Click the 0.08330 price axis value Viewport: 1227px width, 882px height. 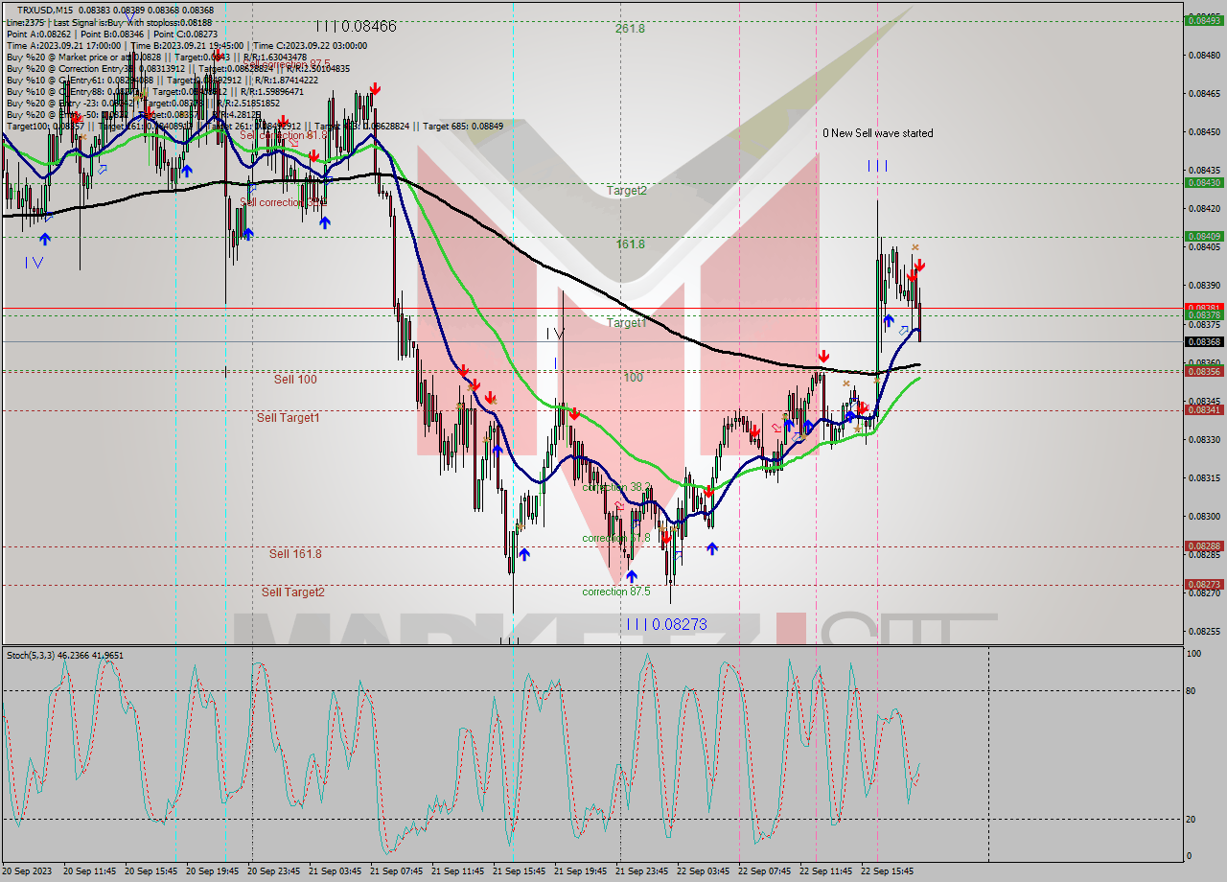click(x=1204, y=439)
